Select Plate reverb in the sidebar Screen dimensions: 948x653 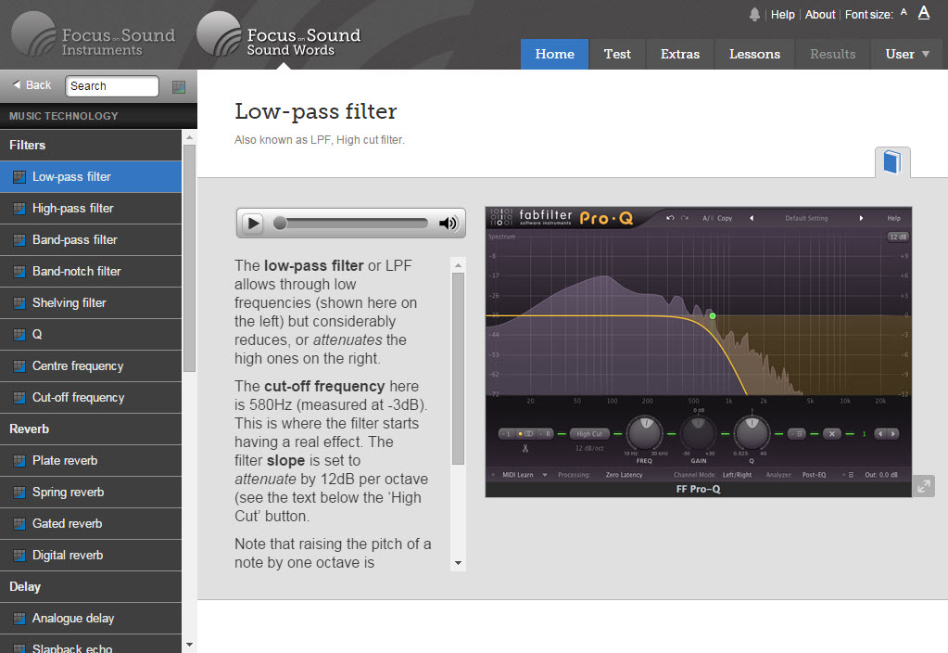[91, 461]
